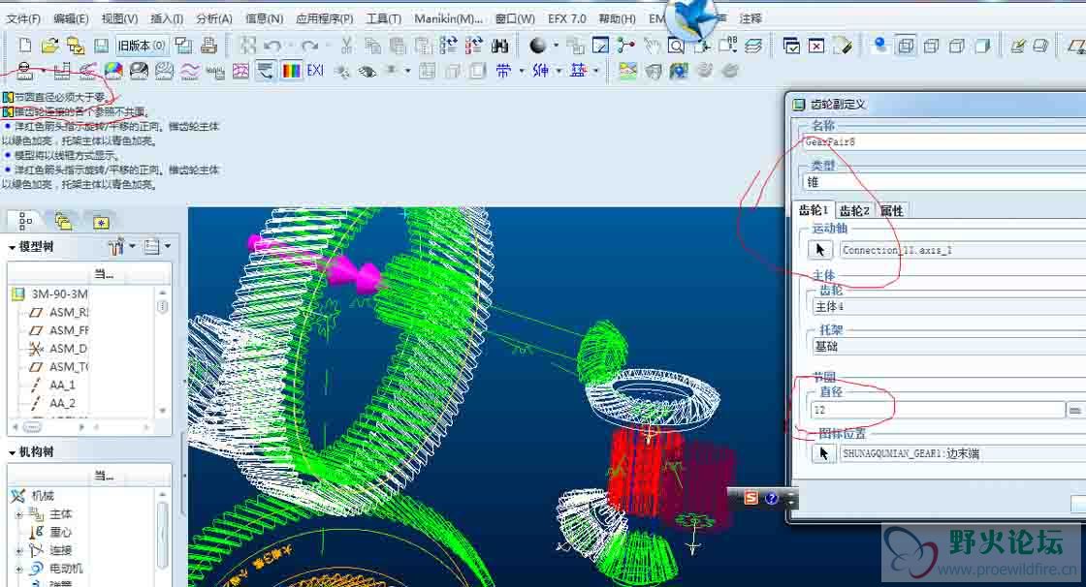Screen dimensions: 1086x587
Task: Expand the 主体 node in mechanism tree
Action: point(19,514)
